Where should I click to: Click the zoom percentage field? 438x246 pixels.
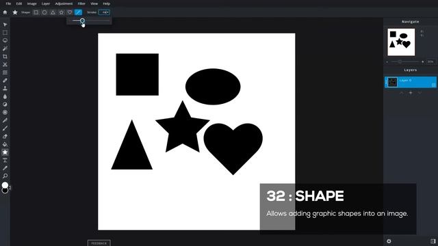pyautogui.click(x=430, y=61)
